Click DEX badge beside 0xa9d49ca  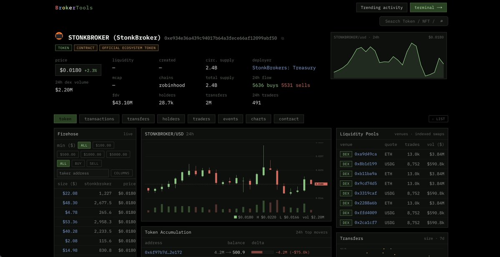coord(346,154)
